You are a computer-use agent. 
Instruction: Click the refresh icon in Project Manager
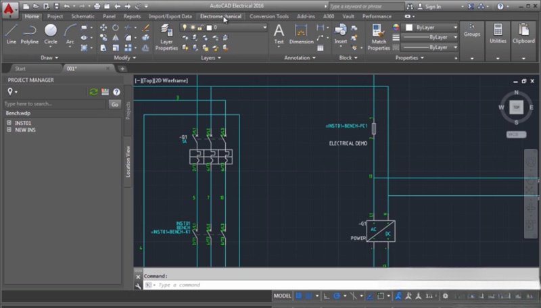tap(93, 92)
